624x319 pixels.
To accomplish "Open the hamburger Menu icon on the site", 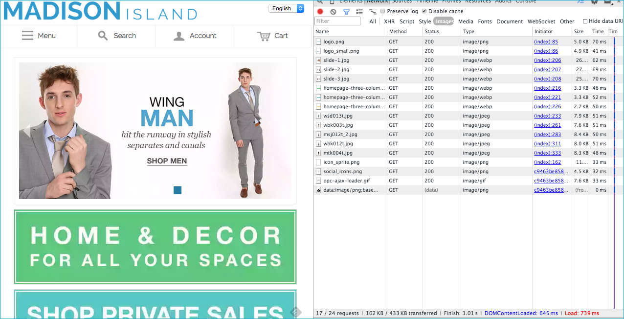I will point(28,36).
